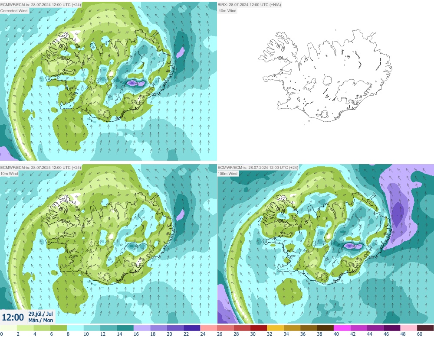The width and height of the screenshot is (434, 337).
Task: Pick the red 28–30 legend swatch
Action: pyautogui.click(x=242, y=328)
